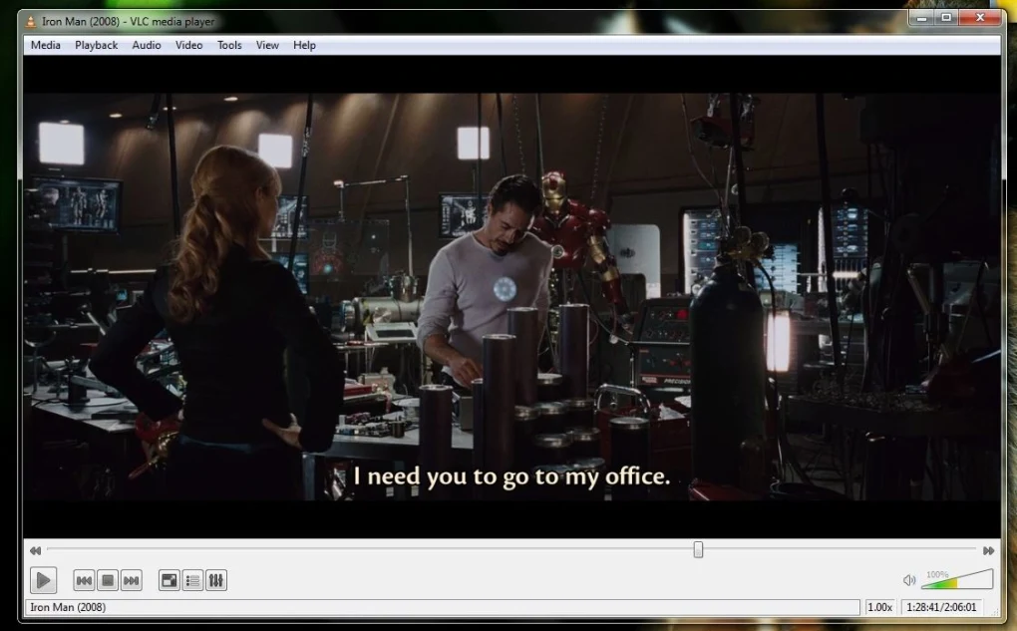Click the seek bar handle

tap(698, 550)
